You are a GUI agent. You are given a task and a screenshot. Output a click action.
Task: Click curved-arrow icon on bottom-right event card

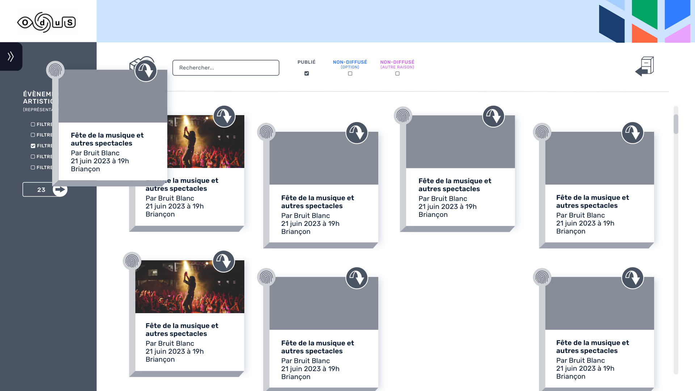click(x=632, y=278)
